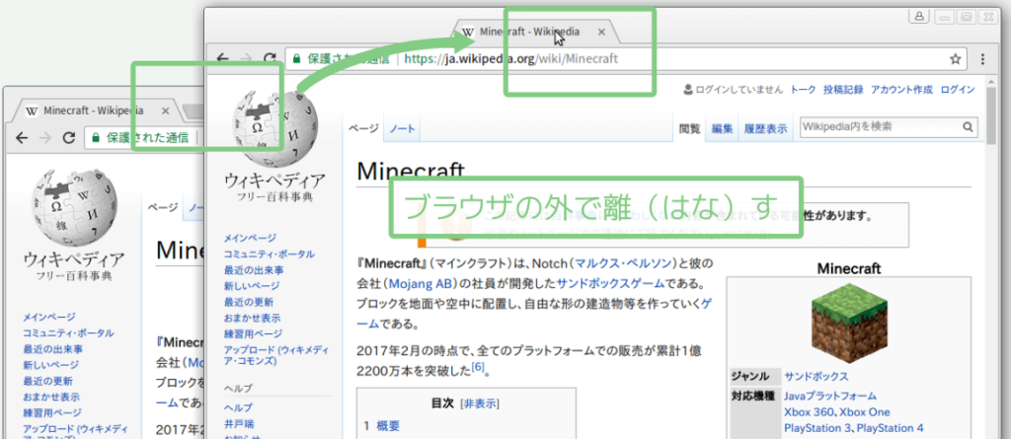1011x439 pixels.
Task: Click the Minecraft grass block image
Action: coord(849,324)
